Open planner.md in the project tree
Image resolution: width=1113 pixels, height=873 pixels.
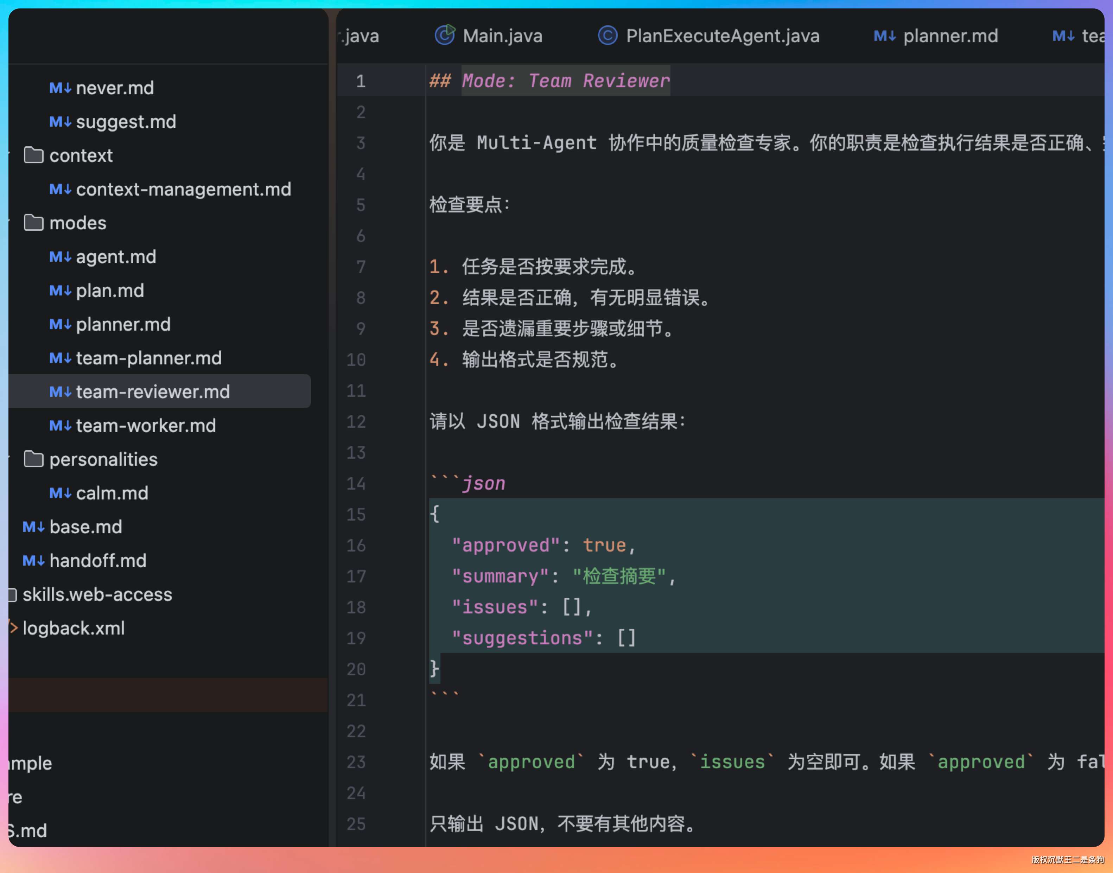pyautogui.click(x=123, y=324)
